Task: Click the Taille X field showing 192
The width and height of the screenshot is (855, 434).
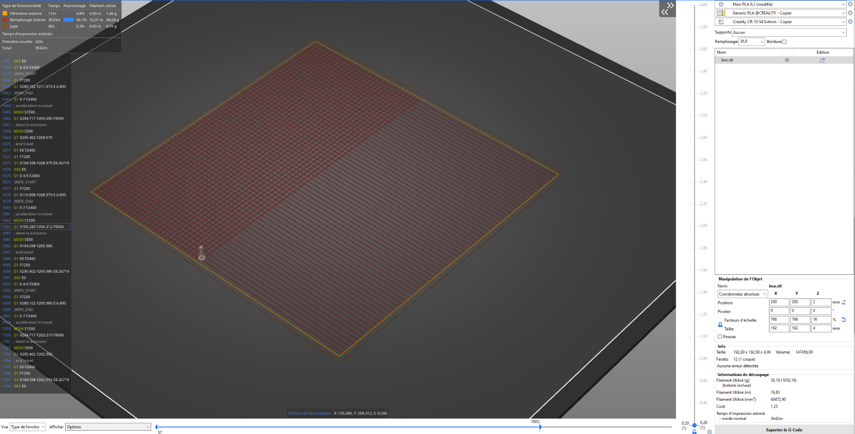Action: coord(779,329)
